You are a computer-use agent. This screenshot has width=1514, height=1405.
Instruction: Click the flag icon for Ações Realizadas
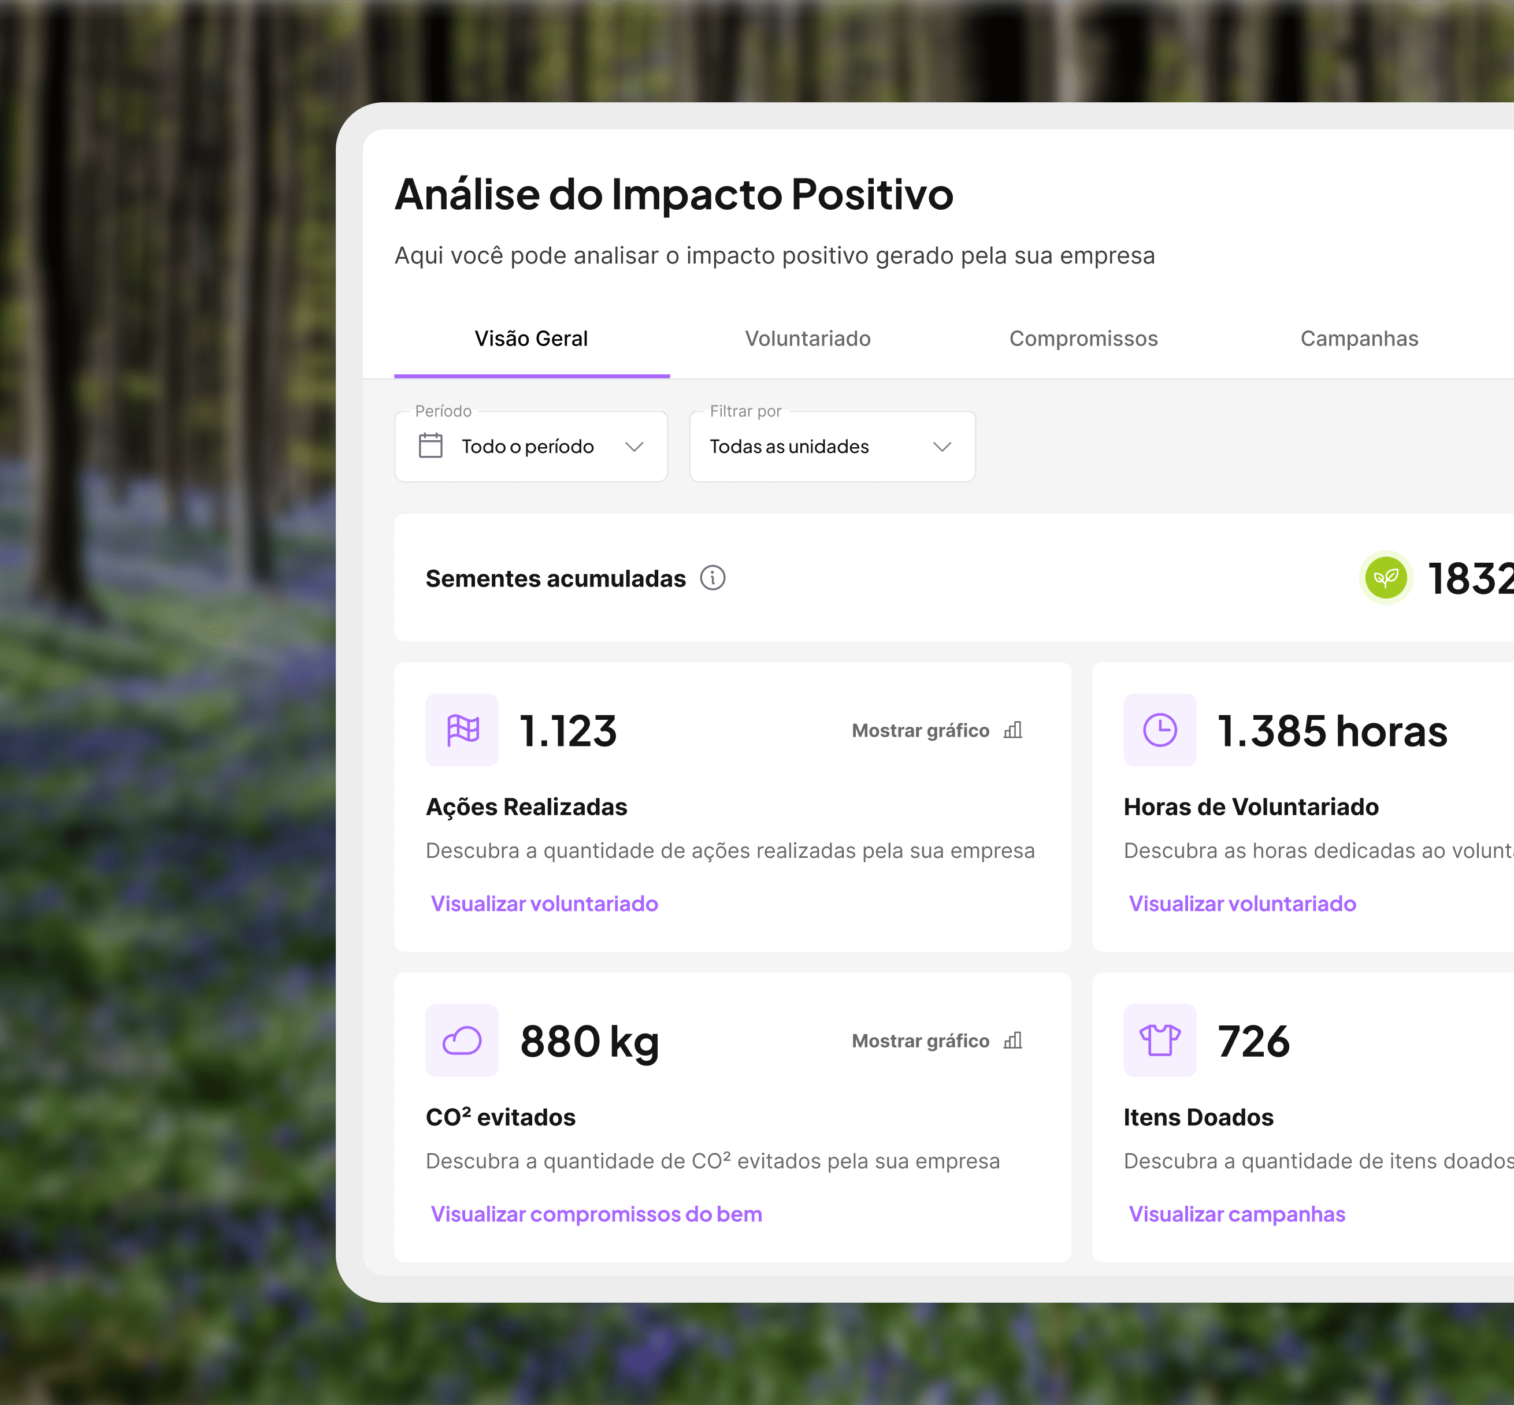pyautogui.click(x=462, y=730)
